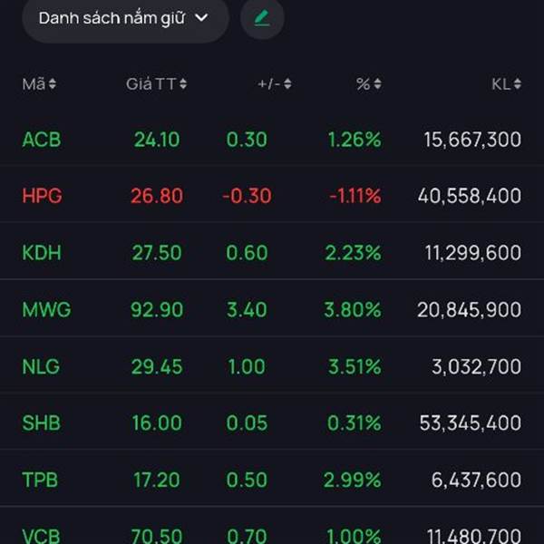Sort by Giá TT column sort arrows

coord(183,84)
